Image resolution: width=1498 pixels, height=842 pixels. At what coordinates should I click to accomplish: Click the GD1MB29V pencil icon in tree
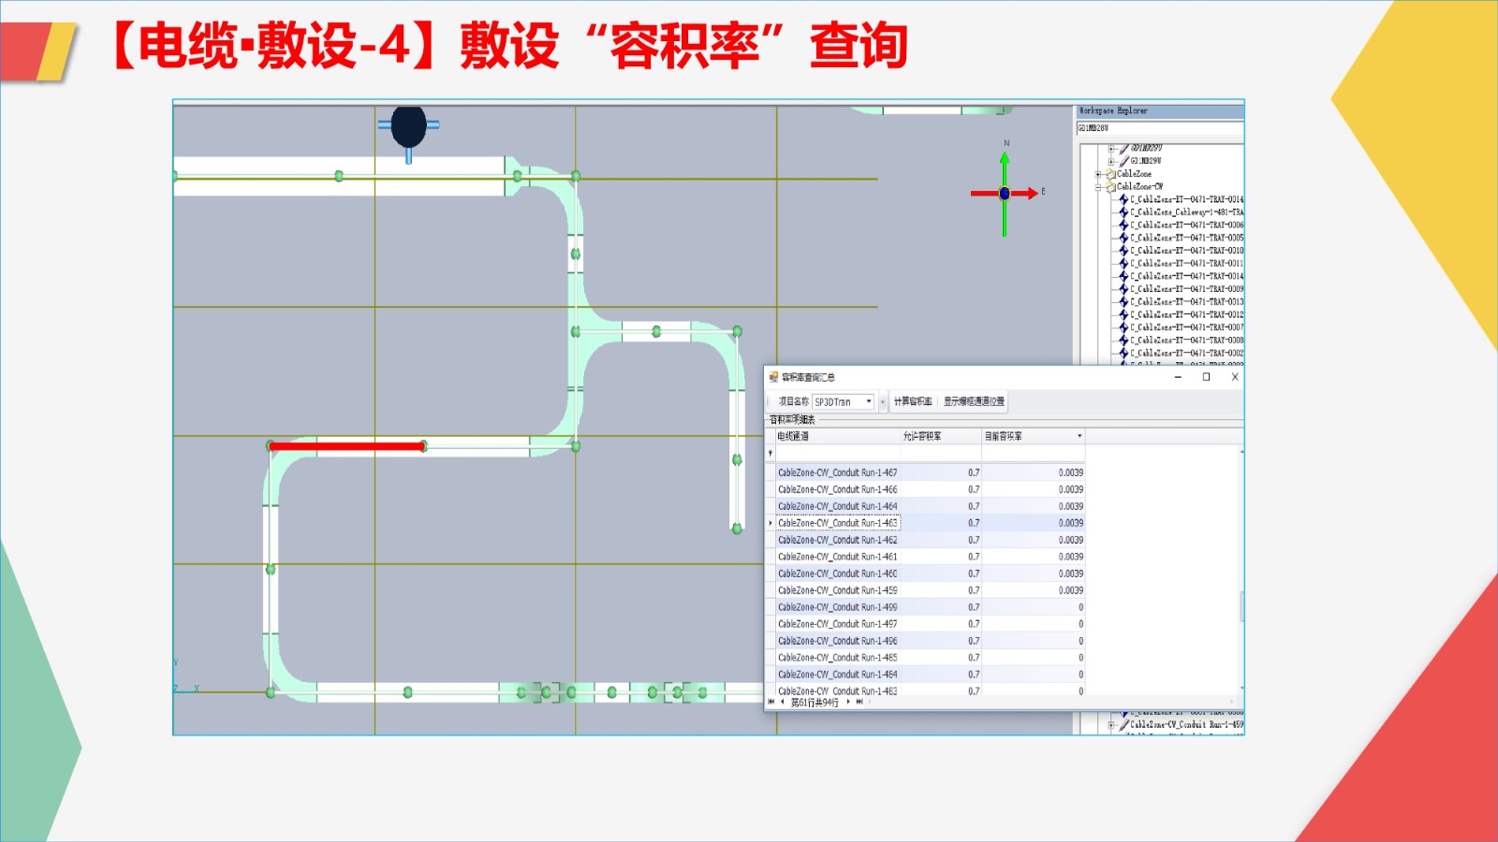point(1123,161)
